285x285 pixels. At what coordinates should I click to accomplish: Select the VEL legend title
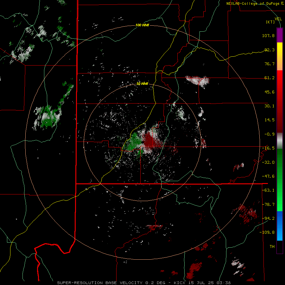click(278, 19)
